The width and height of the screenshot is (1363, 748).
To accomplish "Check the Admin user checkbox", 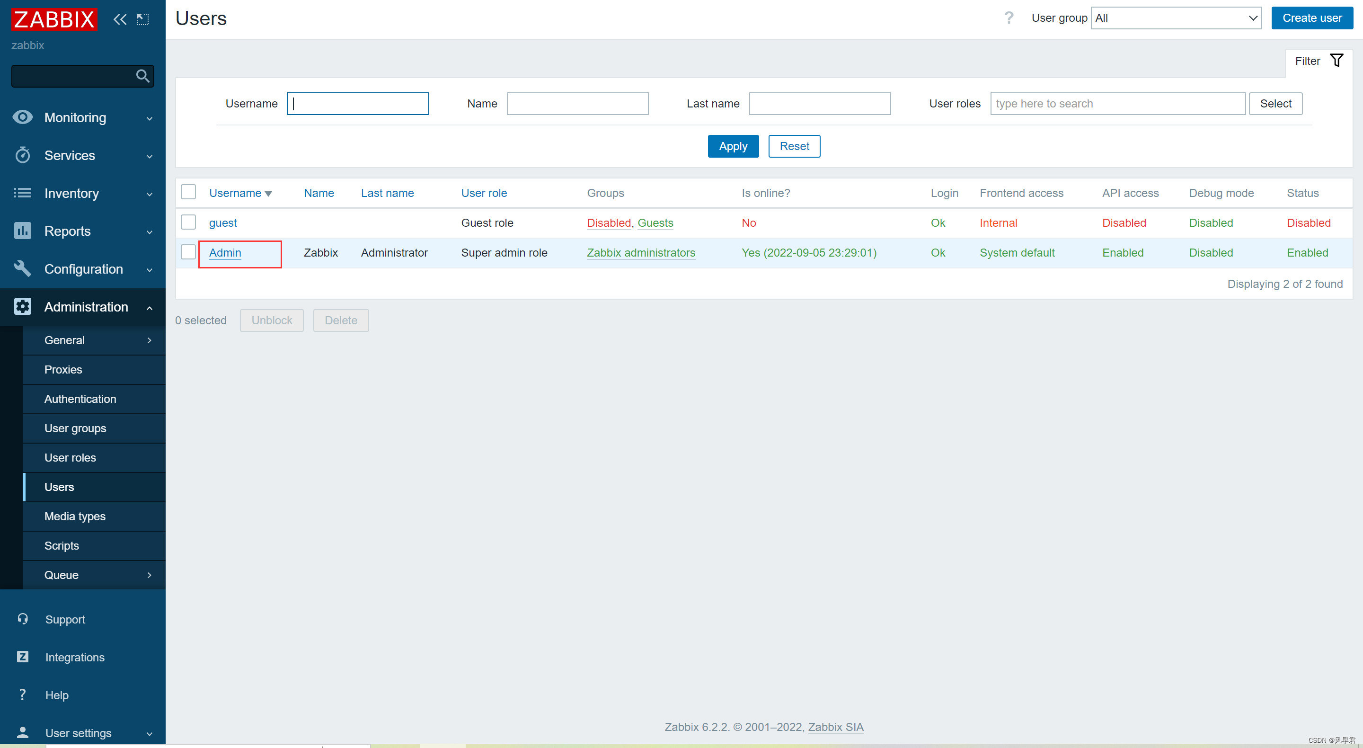I will coord(188,252).
